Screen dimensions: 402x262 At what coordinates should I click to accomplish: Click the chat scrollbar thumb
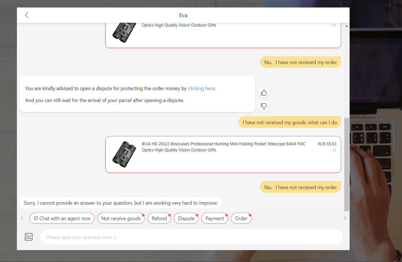tap(347, 164)
